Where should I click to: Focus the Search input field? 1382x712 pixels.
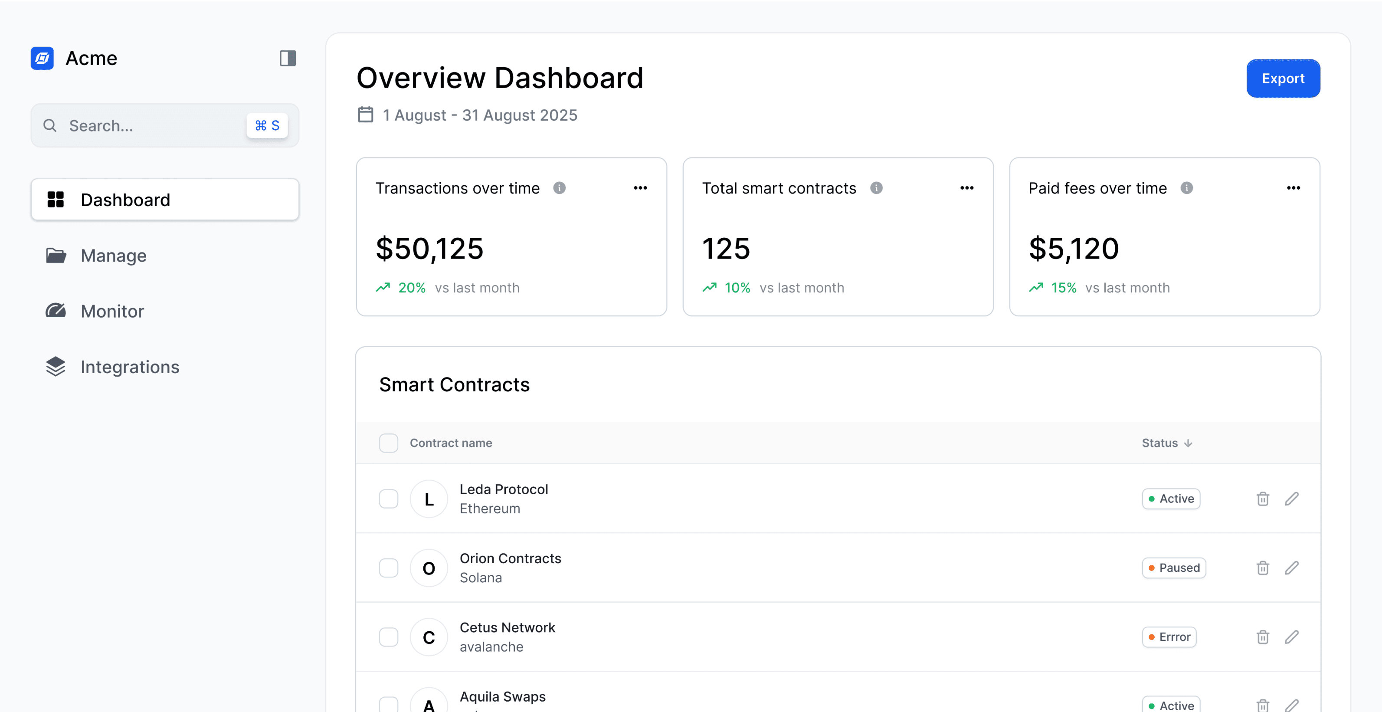(165, 125)
